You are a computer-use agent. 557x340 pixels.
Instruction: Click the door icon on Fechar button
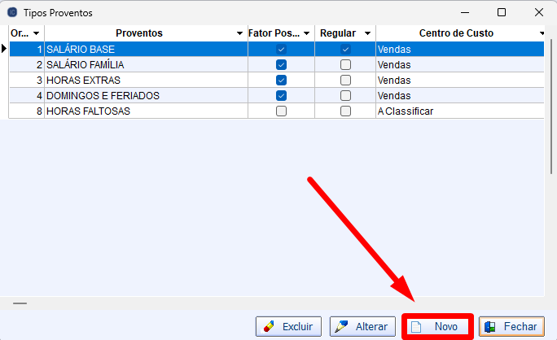pos(490,326)
